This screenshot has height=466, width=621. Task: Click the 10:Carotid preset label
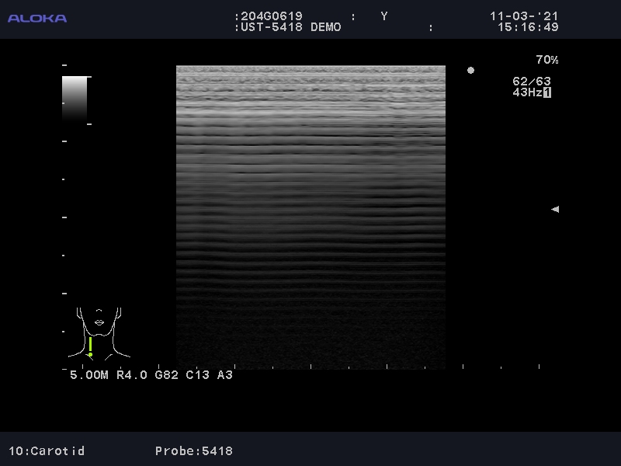[47, 450]
